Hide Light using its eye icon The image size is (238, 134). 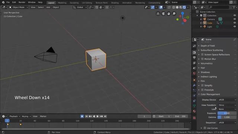tap(235, 26)
